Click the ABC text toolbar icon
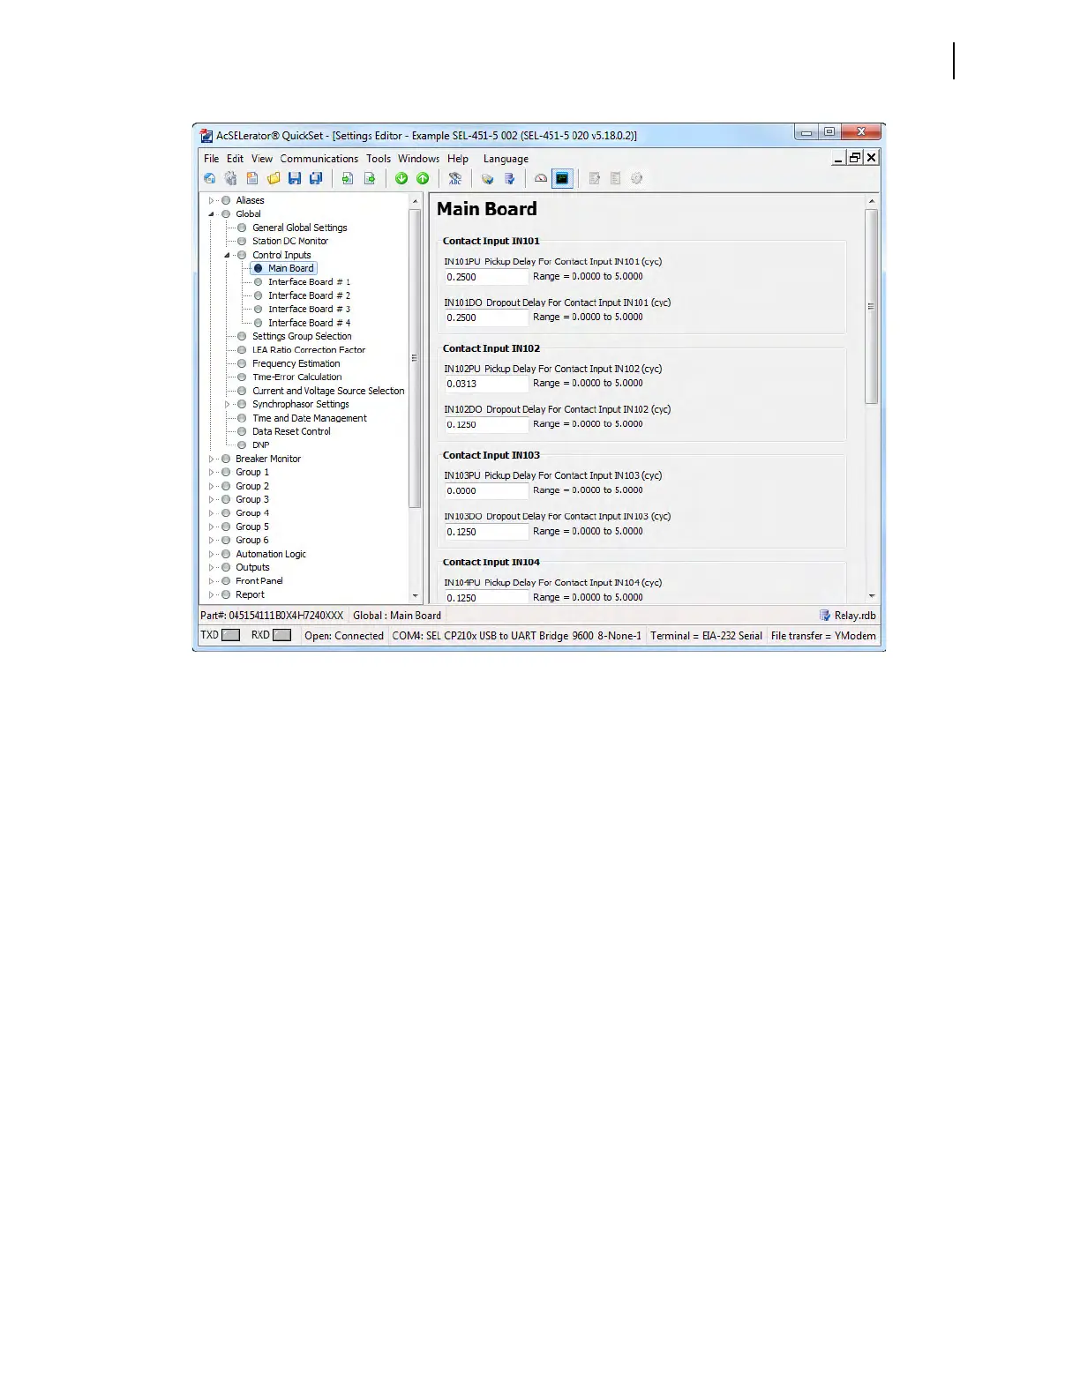This screenshot has width=1080, height=1397. 455,178
